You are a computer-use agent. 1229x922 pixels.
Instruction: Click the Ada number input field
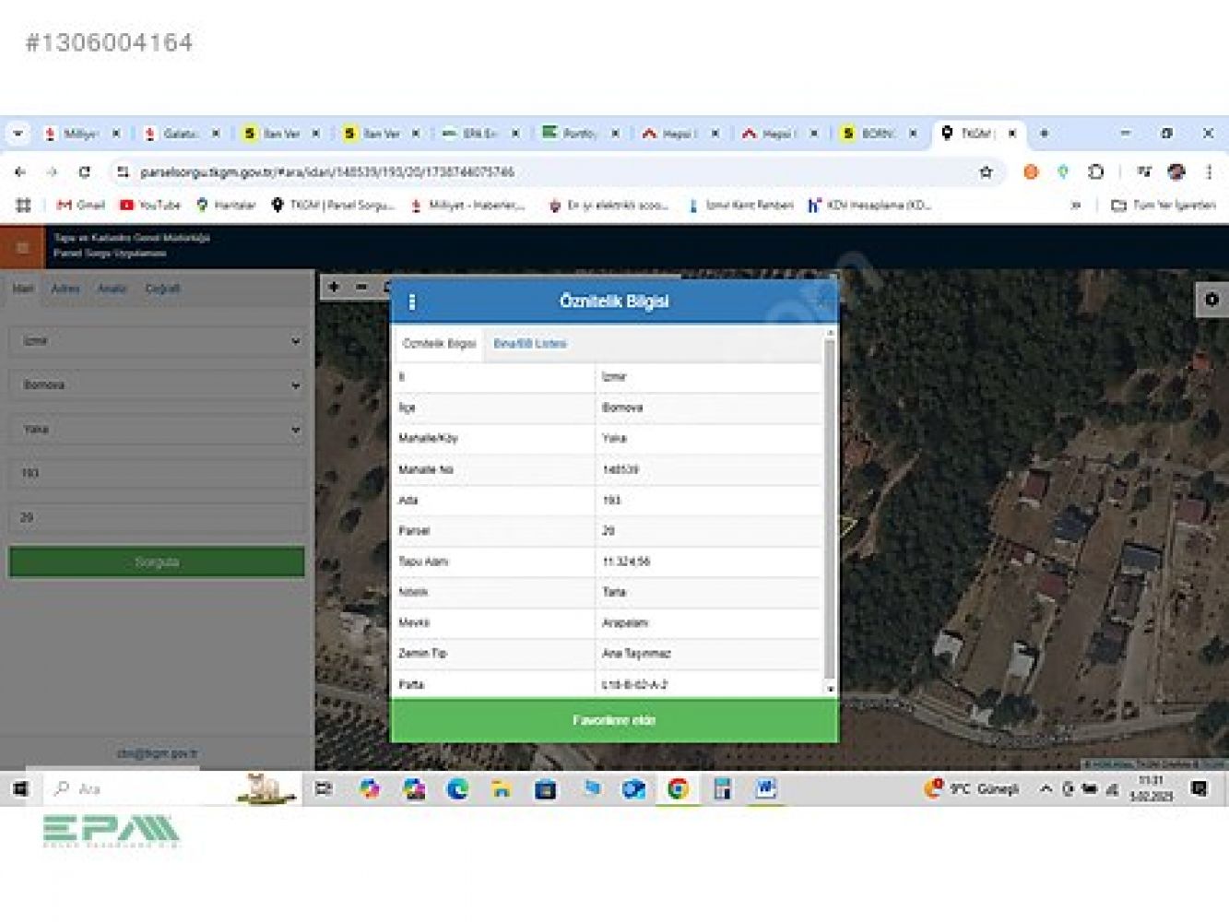click(157, 474)
